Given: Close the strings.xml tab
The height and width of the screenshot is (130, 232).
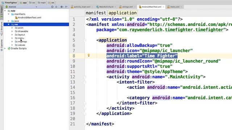Looking at the screenshot, I should [135, 7].
